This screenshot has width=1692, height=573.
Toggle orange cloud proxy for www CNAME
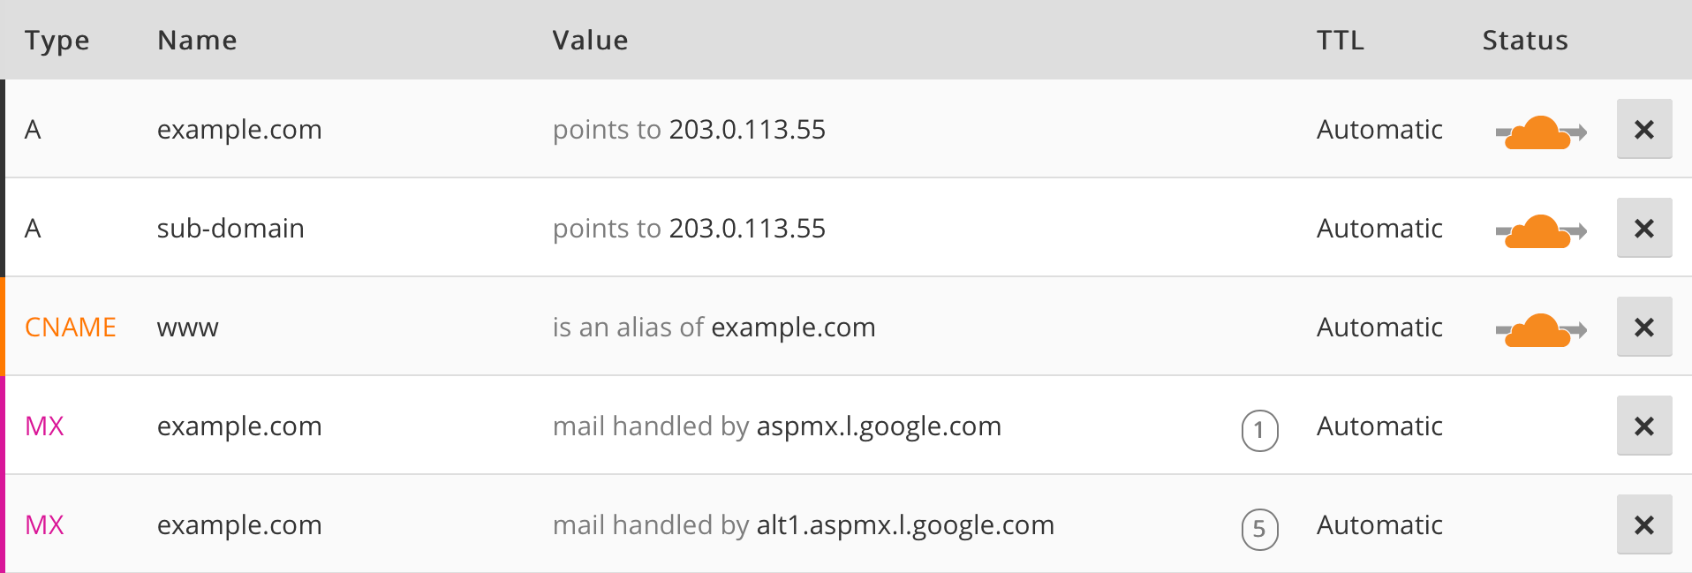click(1541, 330)
